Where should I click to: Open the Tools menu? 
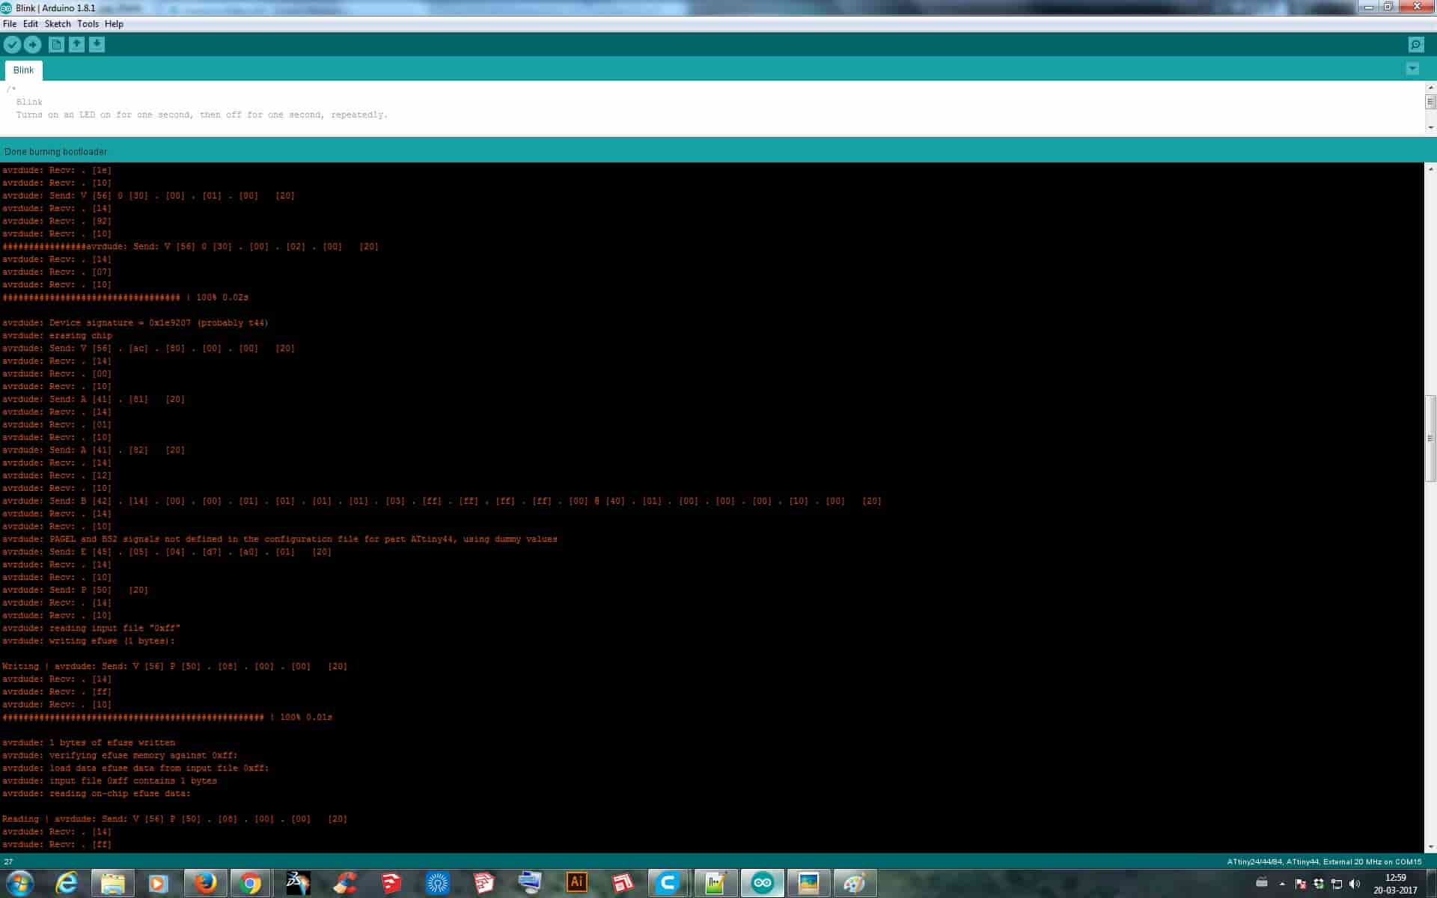pos(88,24)
